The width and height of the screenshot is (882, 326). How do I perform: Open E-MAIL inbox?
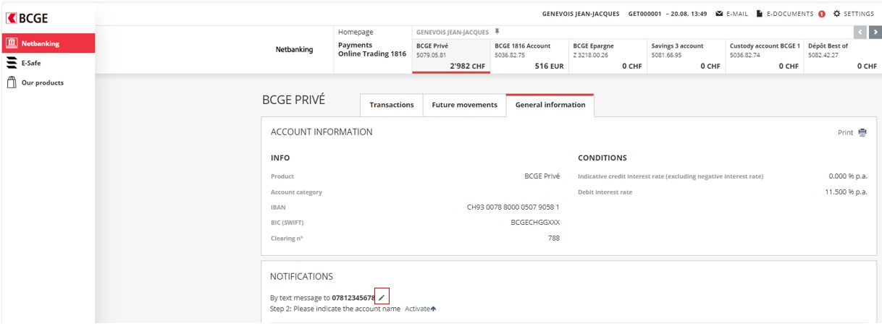[x=736, y=14]
